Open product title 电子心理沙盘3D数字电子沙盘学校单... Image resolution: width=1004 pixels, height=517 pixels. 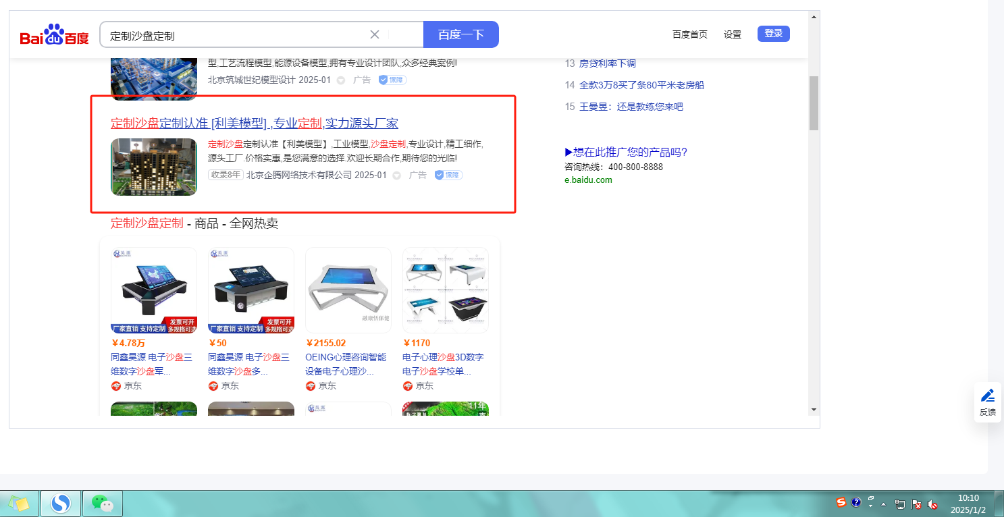coord(443,364)
